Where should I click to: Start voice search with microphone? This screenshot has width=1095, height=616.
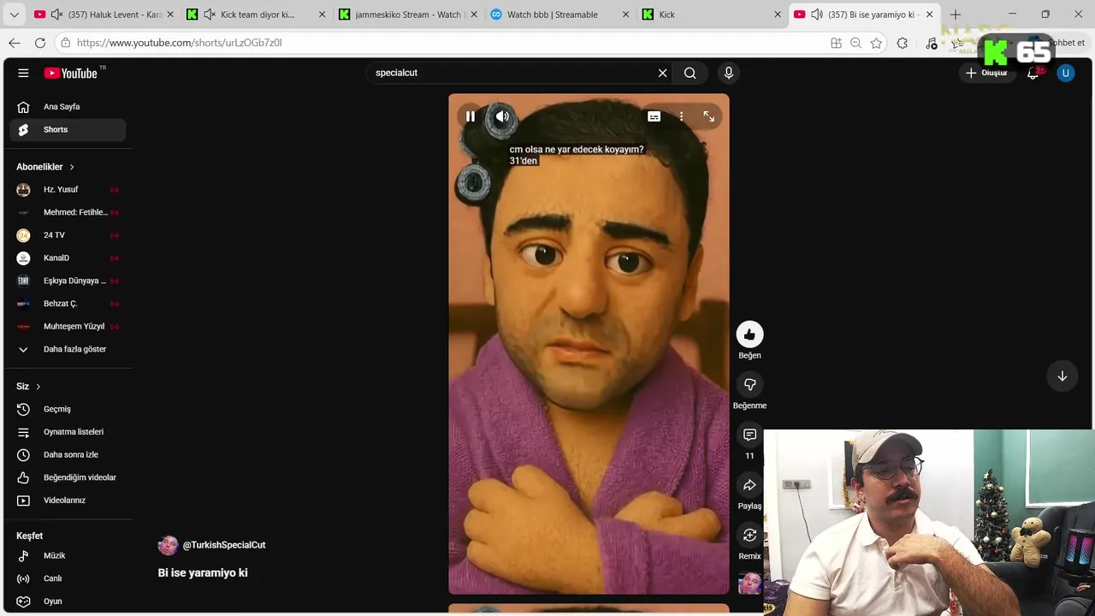point(728,73)
